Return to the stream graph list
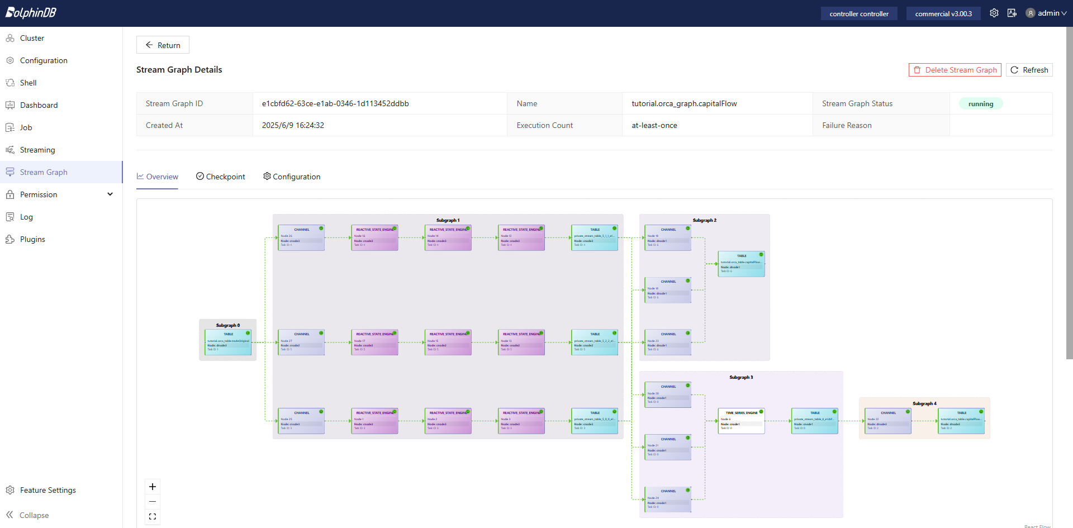The width and height of the screenshot is (1073, 528). (163, 45)
